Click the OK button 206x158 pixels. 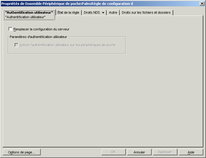[x=113, y=152]
